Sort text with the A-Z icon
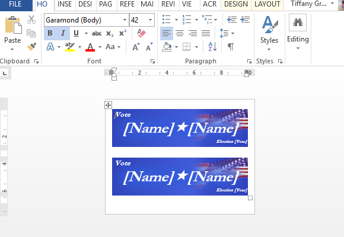Viewport: 344px width, 237px height. click(212, 47)
